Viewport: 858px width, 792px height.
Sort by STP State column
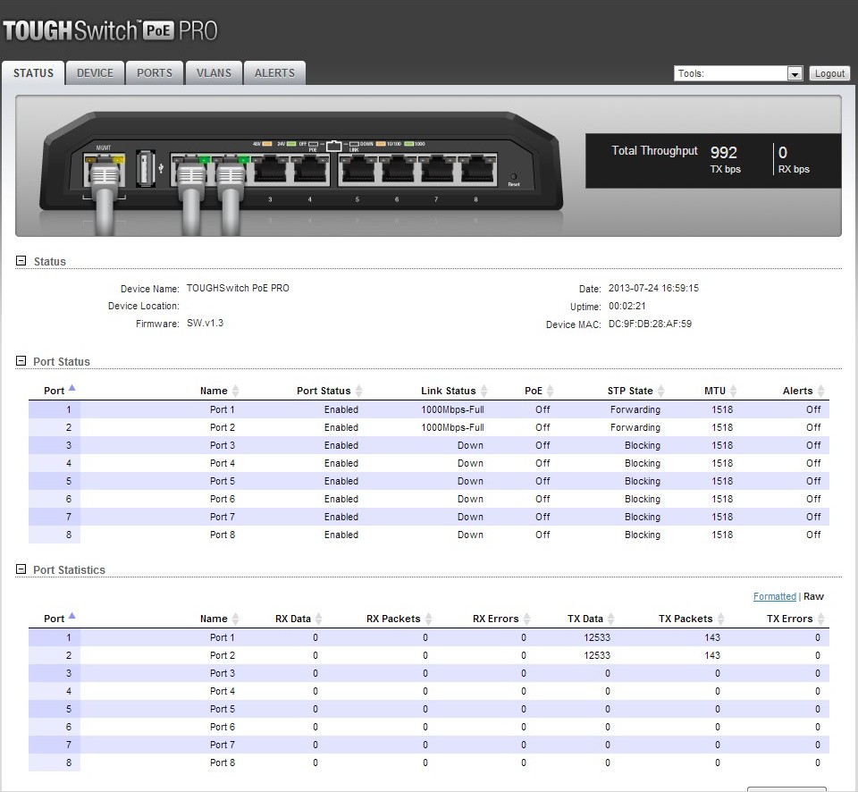click(x=635, y=391)
